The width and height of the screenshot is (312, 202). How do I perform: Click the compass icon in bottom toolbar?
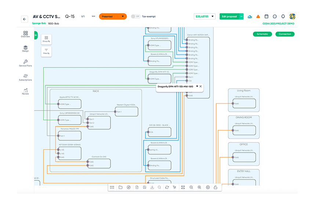[128, 187]
